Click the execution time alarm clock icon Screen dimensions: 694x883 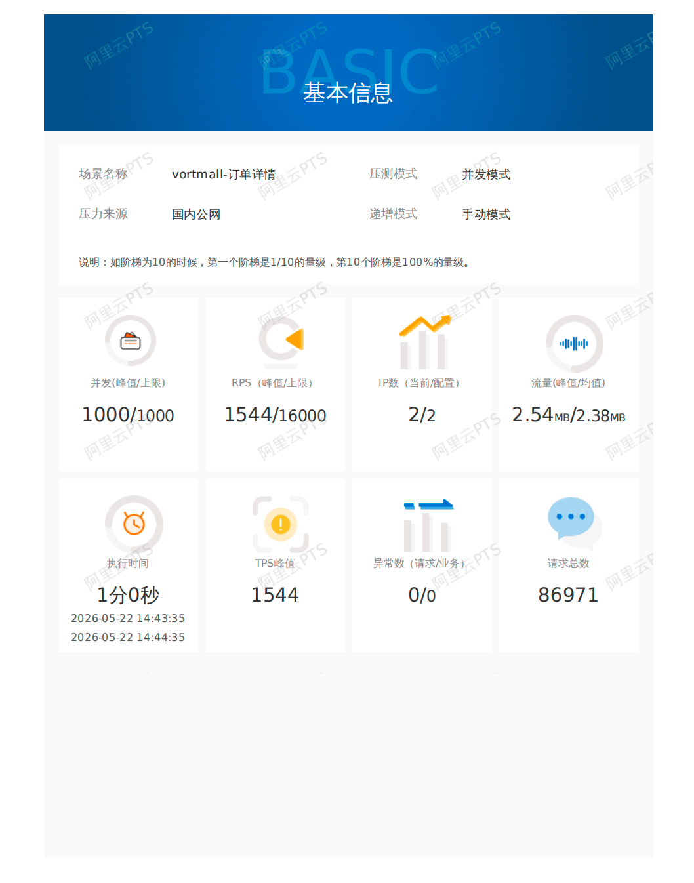point(134,524)
